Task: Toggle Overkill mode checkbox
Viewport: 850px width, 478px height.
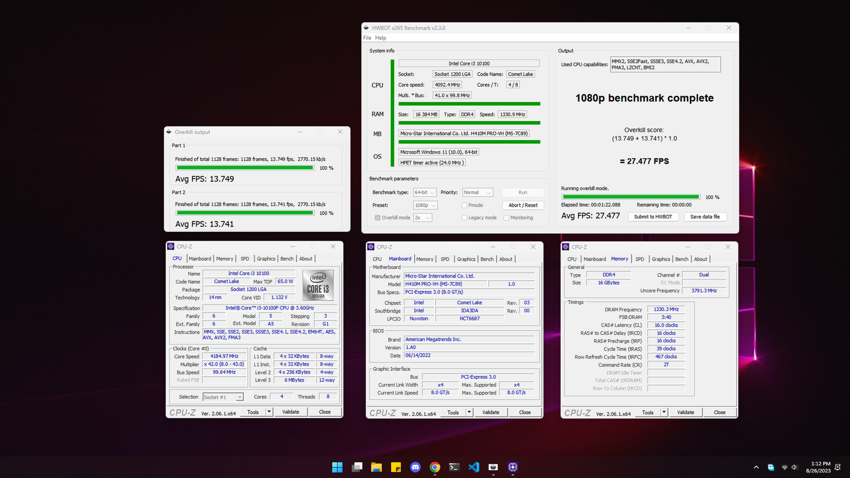Action: [378, 218]
